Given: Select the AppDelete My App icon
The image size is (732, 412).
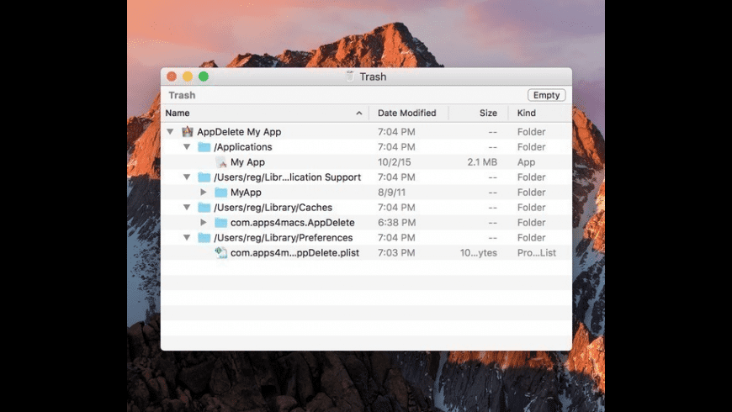Looking at the screenshot, I should (187, 131).
